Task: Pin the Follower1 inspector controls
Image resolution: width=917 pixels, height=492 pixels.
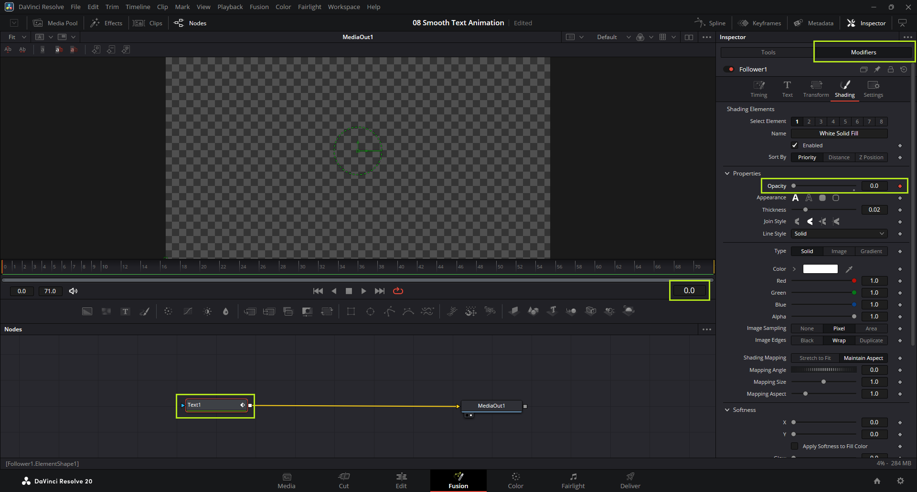Action: (x=877, y=70)
